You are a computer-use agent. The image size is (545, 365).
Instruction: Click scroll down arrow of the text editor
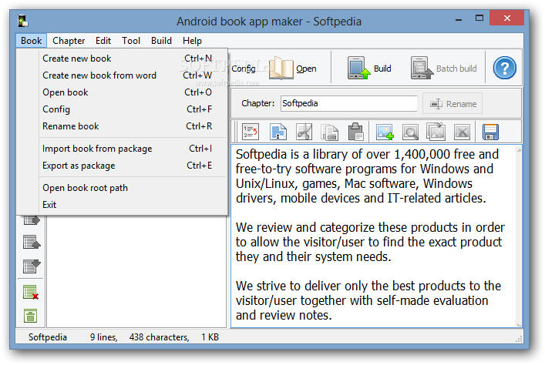point(519,323)
